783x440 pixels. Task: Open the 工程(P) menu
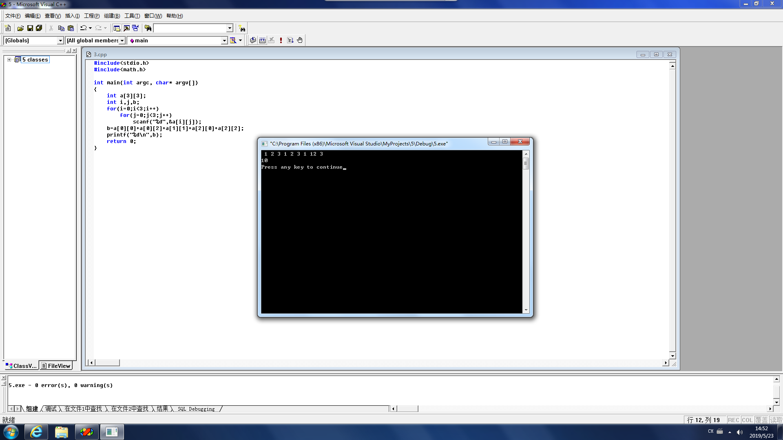[x=91, y=16]
